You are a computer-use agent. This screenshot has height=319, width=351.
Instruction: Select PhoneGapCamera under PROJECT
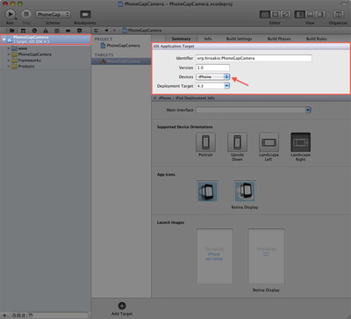[x=121, y=46]
